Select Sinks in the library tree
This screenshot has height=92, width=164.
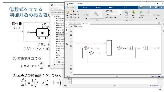58,51
